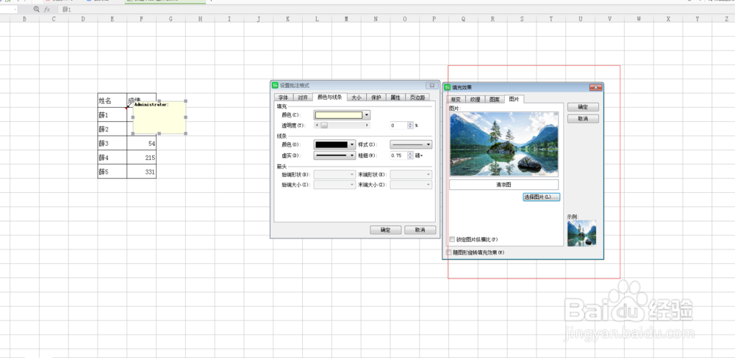Click 确定 in 设置批注格式 dialog
This screenshot has width=735, height=358.
pyautogui.click(x=385, y=230)
